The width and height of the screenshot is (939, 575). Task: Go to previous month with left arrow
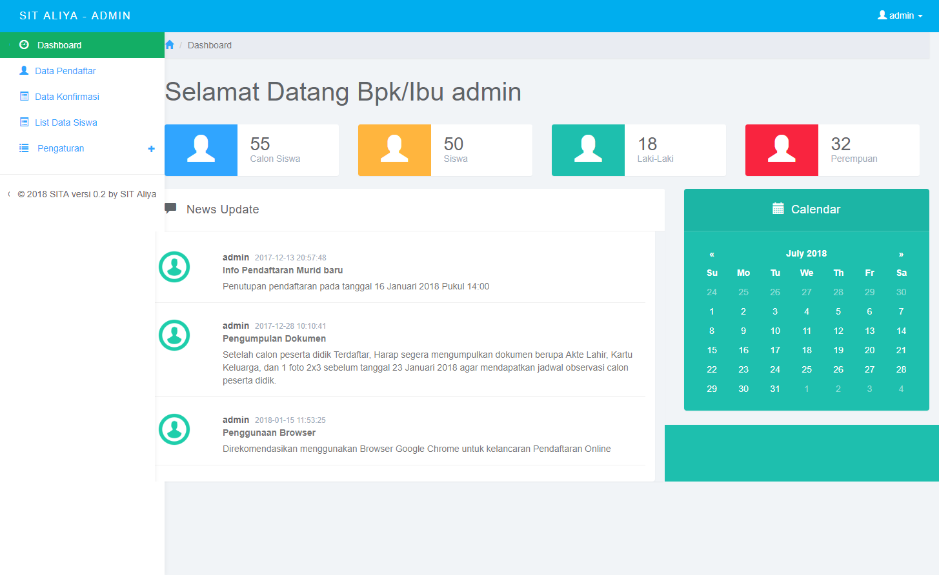click(x=712, y=254)
